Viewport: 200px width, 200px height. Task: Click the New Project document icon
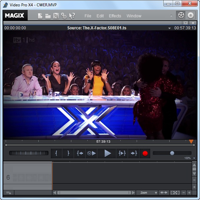(40, 16)
